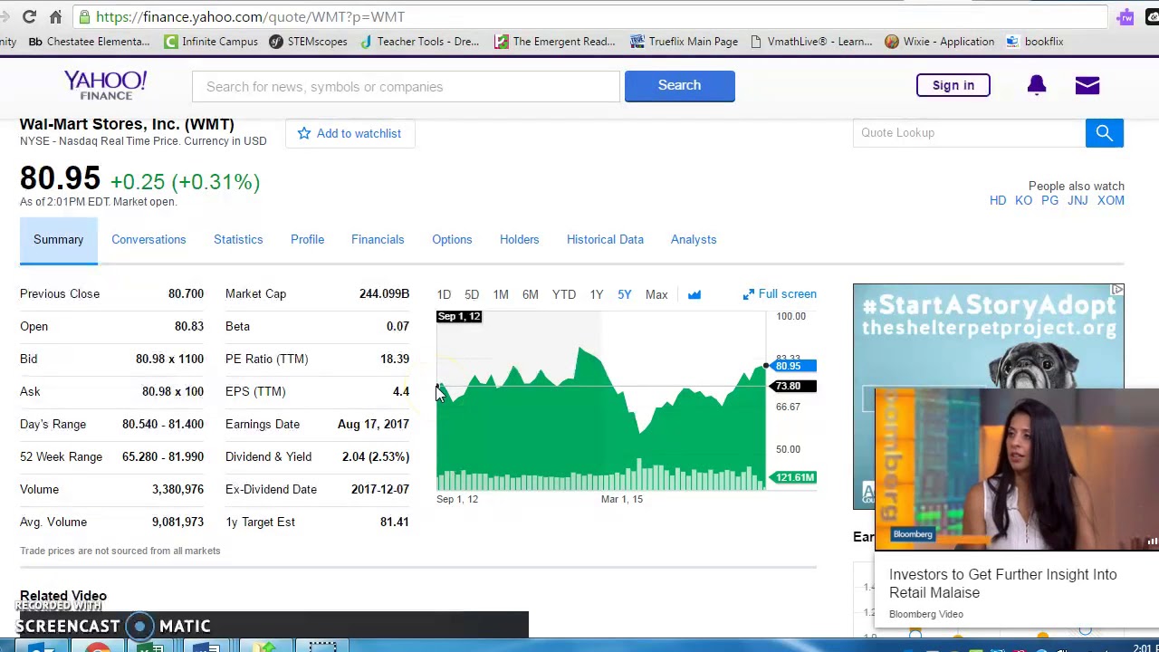The height and width of the screenshot is (652, 1159).
Task: Open the purple extension icon in toolbar
Action: click(1125, 17)
